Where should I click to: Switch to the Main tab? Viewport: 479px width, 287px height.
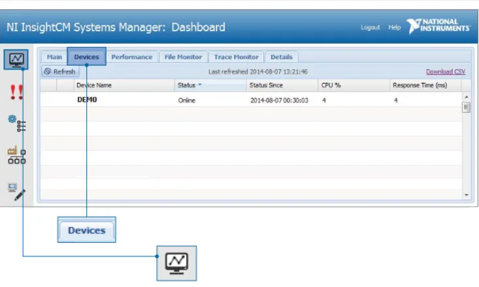[54, 57]
